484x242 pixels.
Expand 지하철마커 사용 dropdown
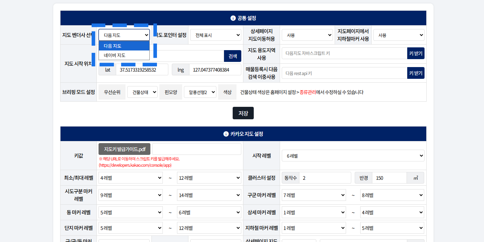point(399,35)
